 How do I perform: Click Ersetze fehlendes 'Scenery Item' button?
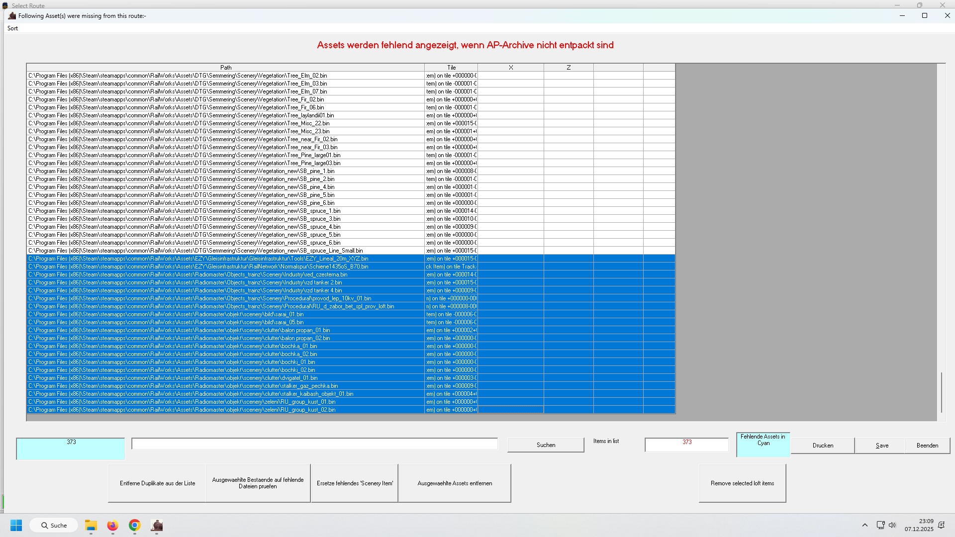tap(355, 483)
